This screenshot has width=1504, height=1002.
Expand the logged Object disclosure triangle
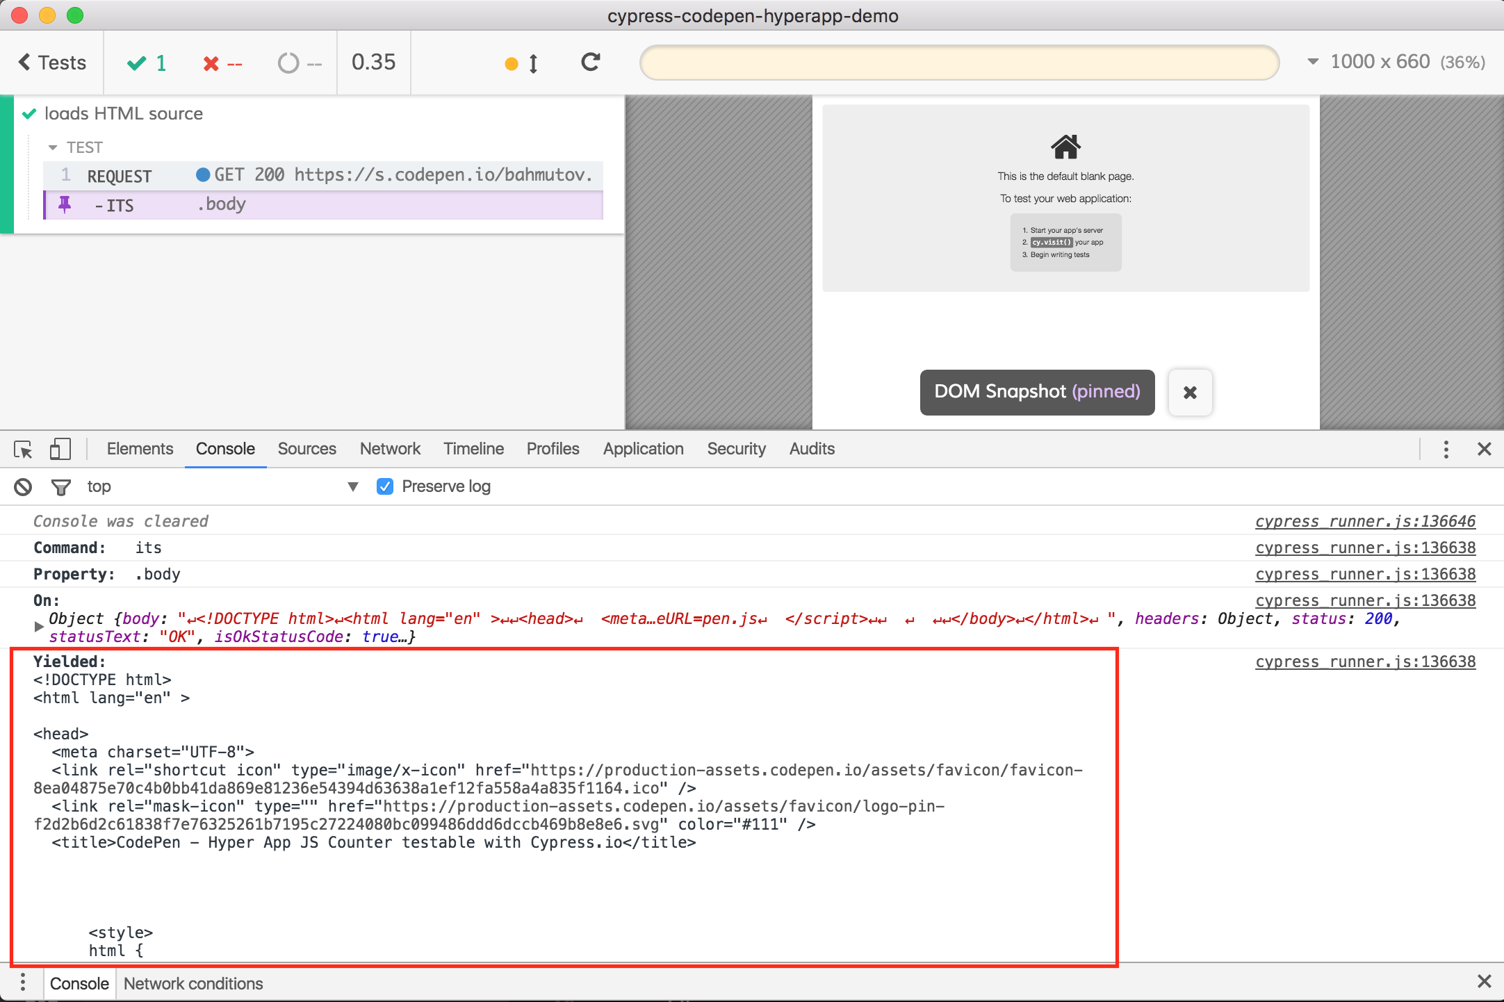pos(39,627)
